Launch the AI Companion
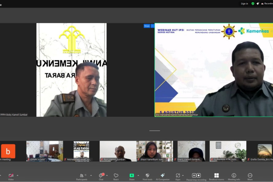Viewport: 273px width, 182px height. 163,176
